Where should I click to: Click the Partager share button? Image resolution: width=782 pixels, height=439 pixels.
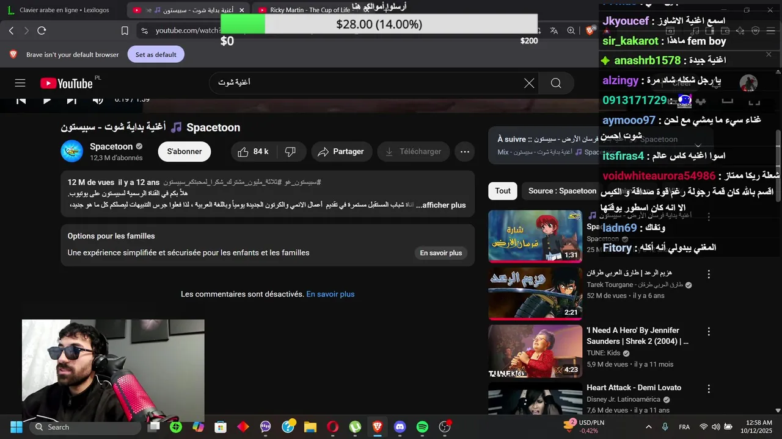point(340,152)
